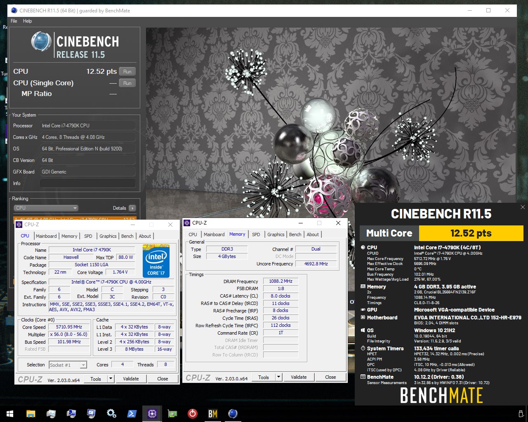Click the left CPU-Z window title icon
The width and height of the screenshot is (528, 422).
pos(19,224)
